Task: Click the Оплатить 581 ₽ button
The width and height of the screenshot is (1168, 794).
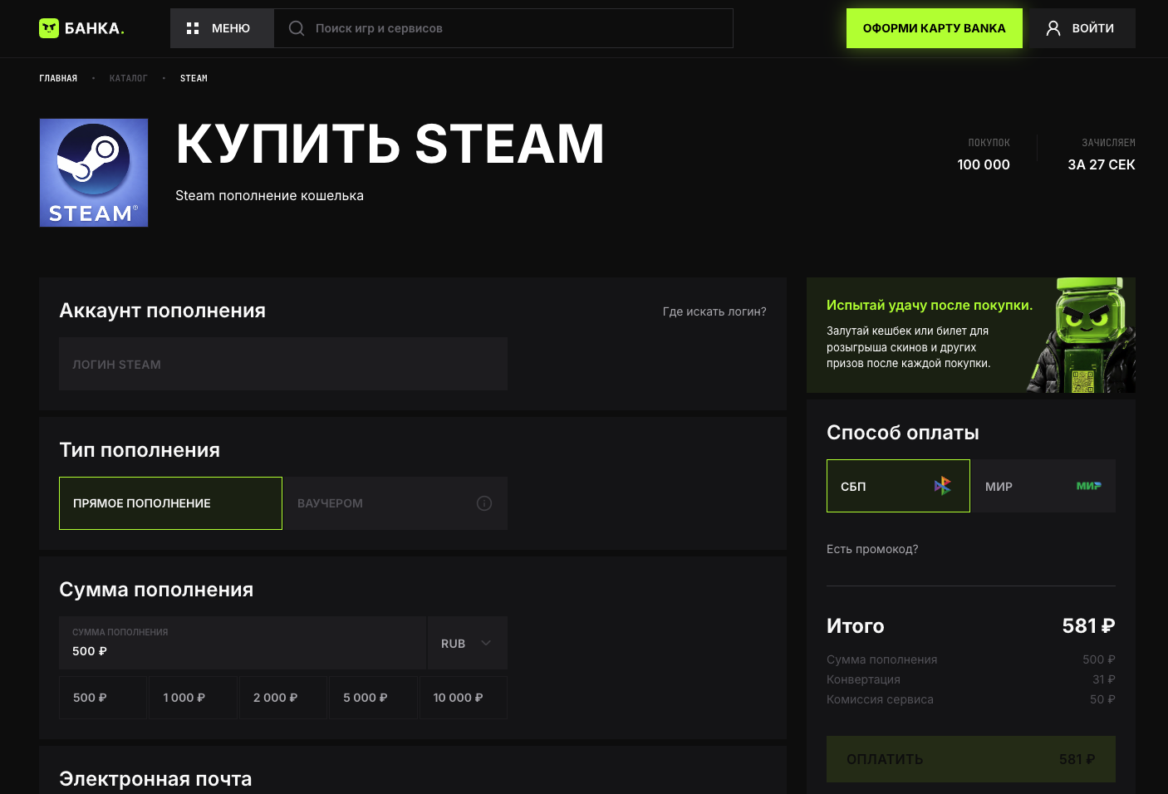Action: [971, 759]
